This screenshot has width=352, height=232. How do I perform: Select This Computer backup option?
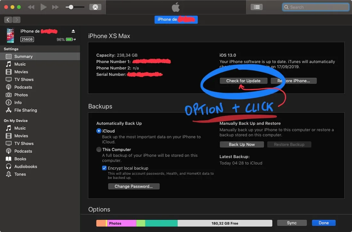99,149
